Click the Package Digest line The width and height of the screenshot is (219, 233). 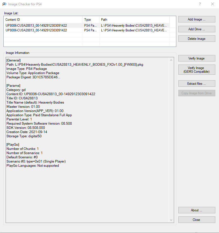pos(33,77)
